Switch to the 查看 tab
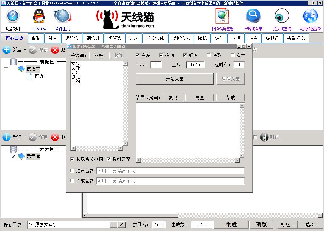 click(x=36, y=38)
